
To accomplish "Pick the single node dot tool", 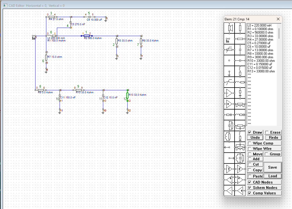I will click(229, 60).
